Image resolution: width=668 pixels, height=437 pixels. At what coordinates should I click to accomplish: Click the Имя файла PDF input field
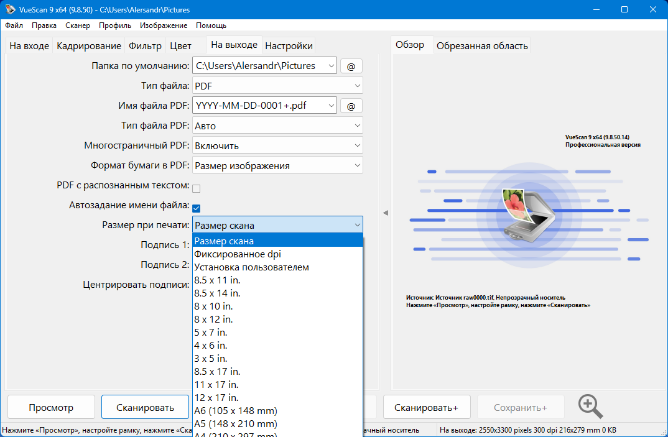[x=264, y=106]
